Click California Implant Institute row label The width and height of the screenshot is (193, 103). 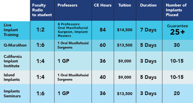pyautogui.click(x=13, y=61)
